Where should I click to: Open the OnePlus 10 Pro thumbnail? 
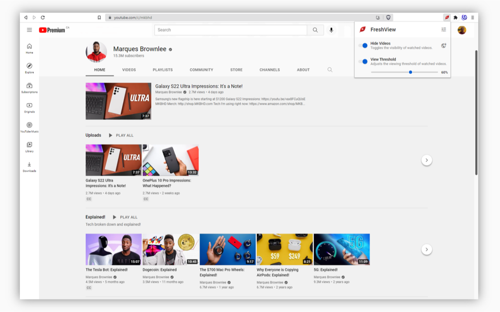(x=171, y=160)
